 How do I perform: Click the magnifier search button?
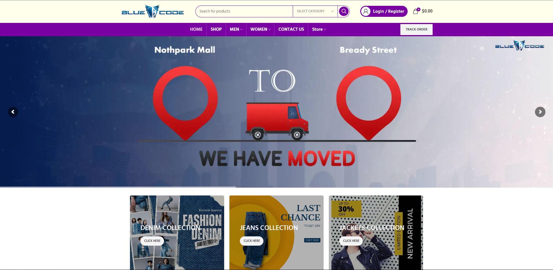pyautogui.click(x=344, y=11)
